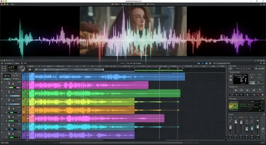Click the first button in the top center toolbar
This screenshot has height=145, width=266.
tap(115, 4)
